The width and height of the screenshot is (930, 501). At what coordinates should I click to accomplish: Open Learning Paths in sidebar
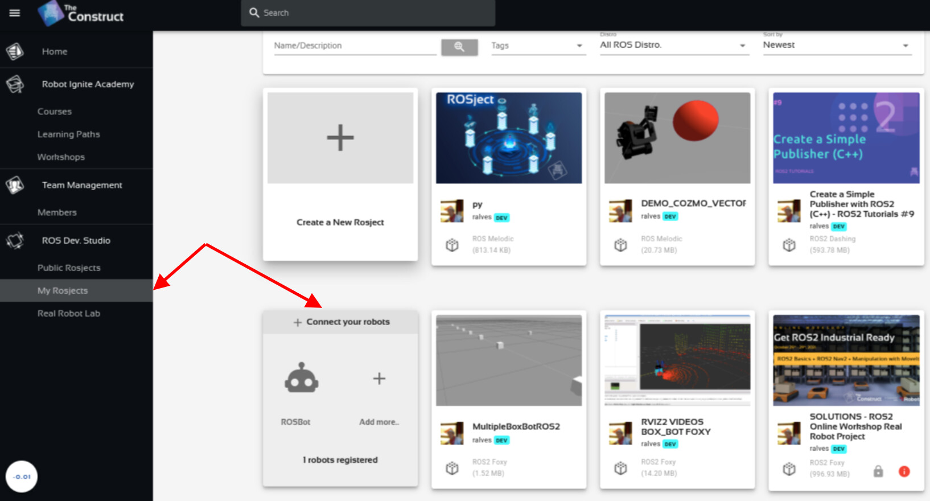tap(69, 134)
